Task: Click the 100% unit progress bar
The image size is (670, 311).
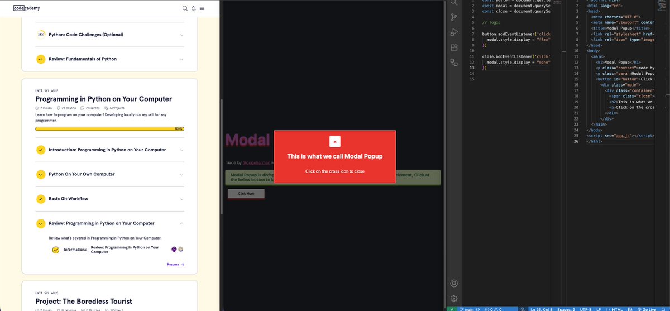Action: pos(109,128)
